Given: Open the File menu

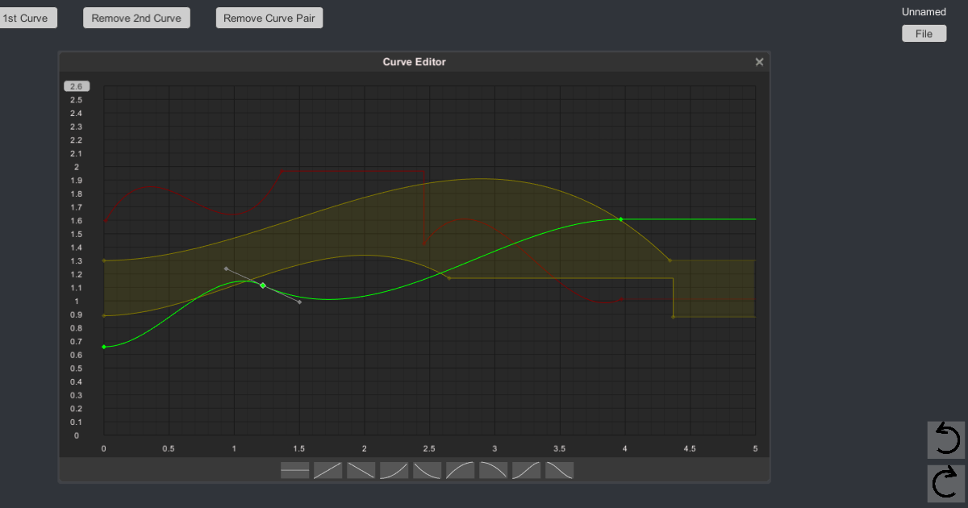Looking at the screenshot, I should point(924,33).
